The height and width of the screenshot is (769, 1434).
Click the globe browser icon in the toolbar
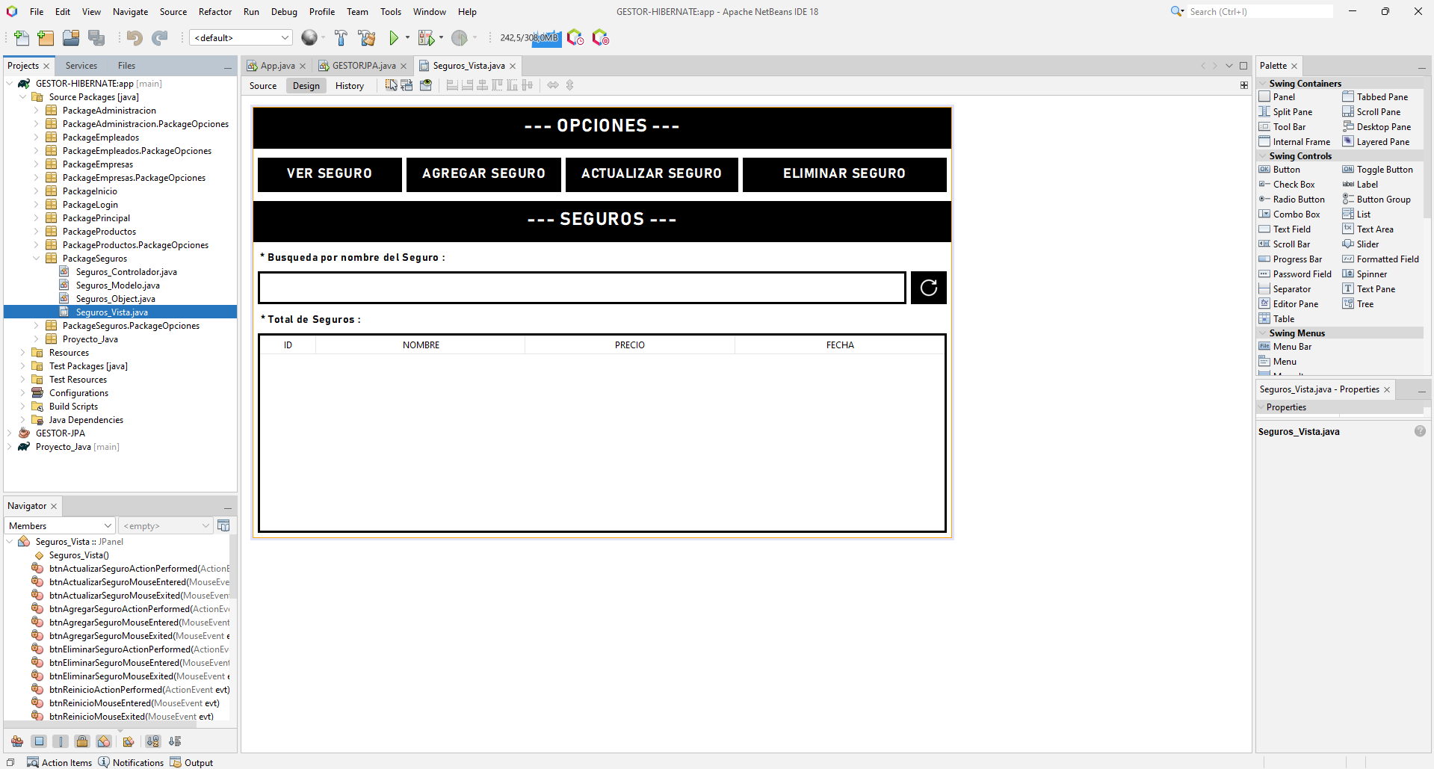309,37
